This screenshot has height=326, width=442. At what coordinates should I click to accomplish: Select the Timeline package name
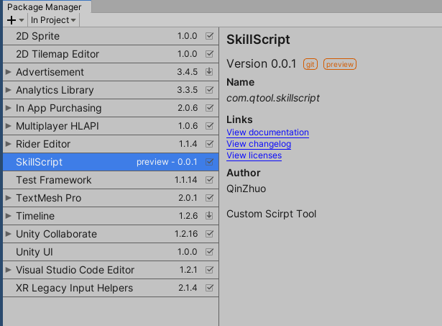tap(35, 216)
